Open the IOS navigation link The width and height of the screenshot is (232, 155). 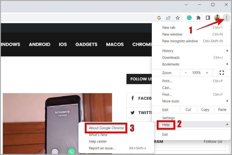pos(63,44)
